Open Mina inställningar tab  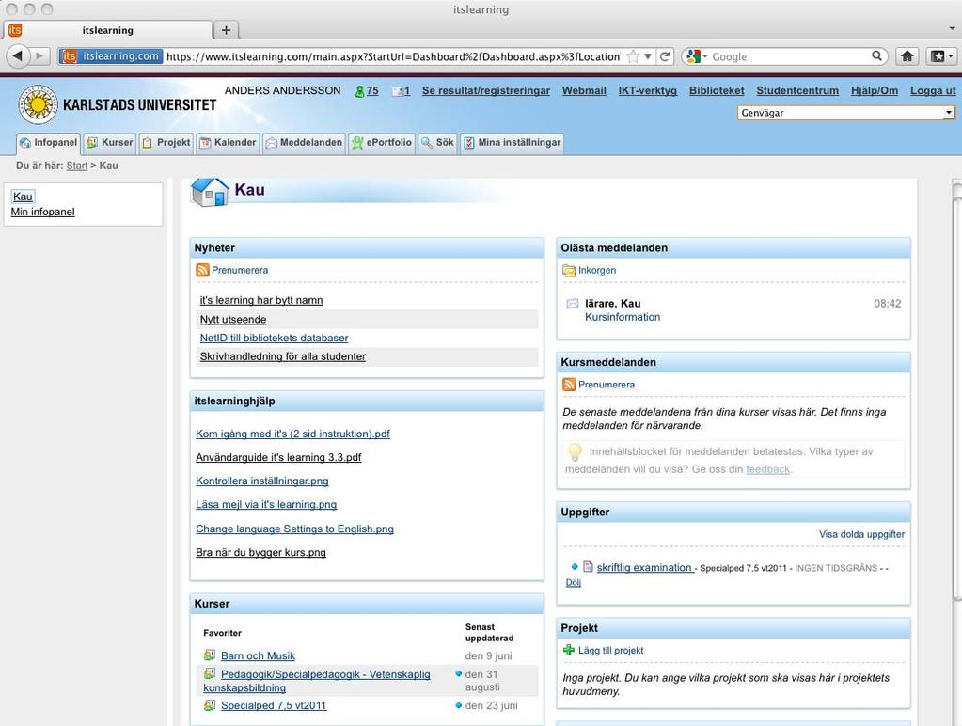[512, 142]
